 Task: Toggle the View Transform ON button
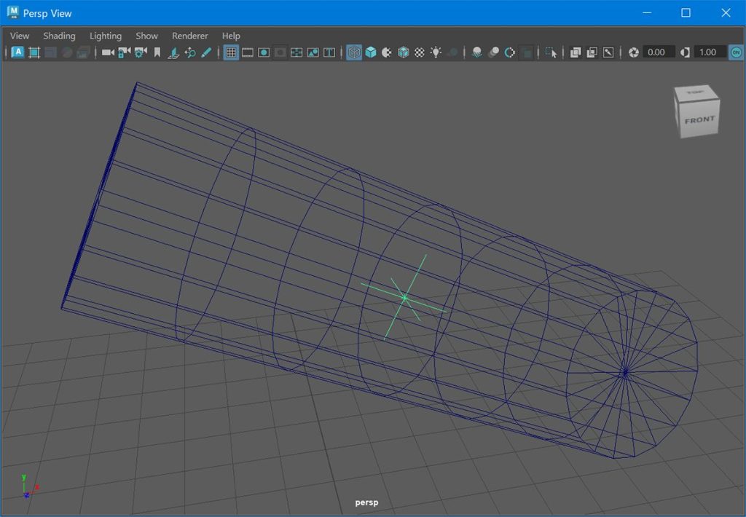tap(736, 52)
